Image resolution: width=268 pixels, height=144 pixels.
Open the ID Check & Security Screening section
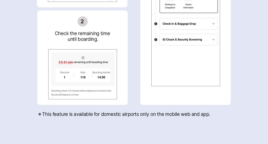click(182, 40)
